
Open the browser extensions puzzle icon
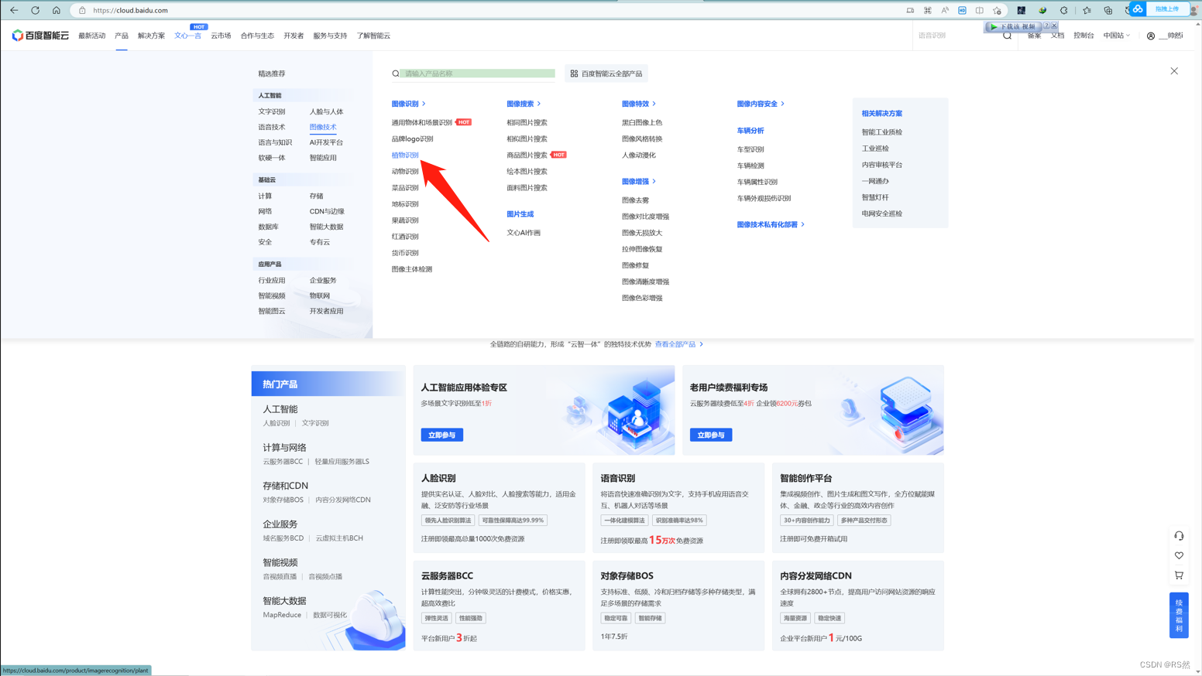1063,10
